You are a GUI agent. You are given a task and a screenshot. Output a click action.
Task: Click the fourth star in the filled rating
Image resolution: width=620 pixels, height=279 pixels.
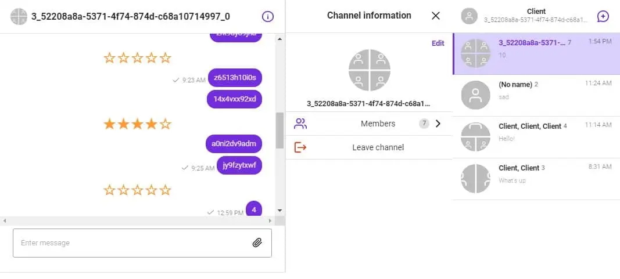tap(151, 124)
